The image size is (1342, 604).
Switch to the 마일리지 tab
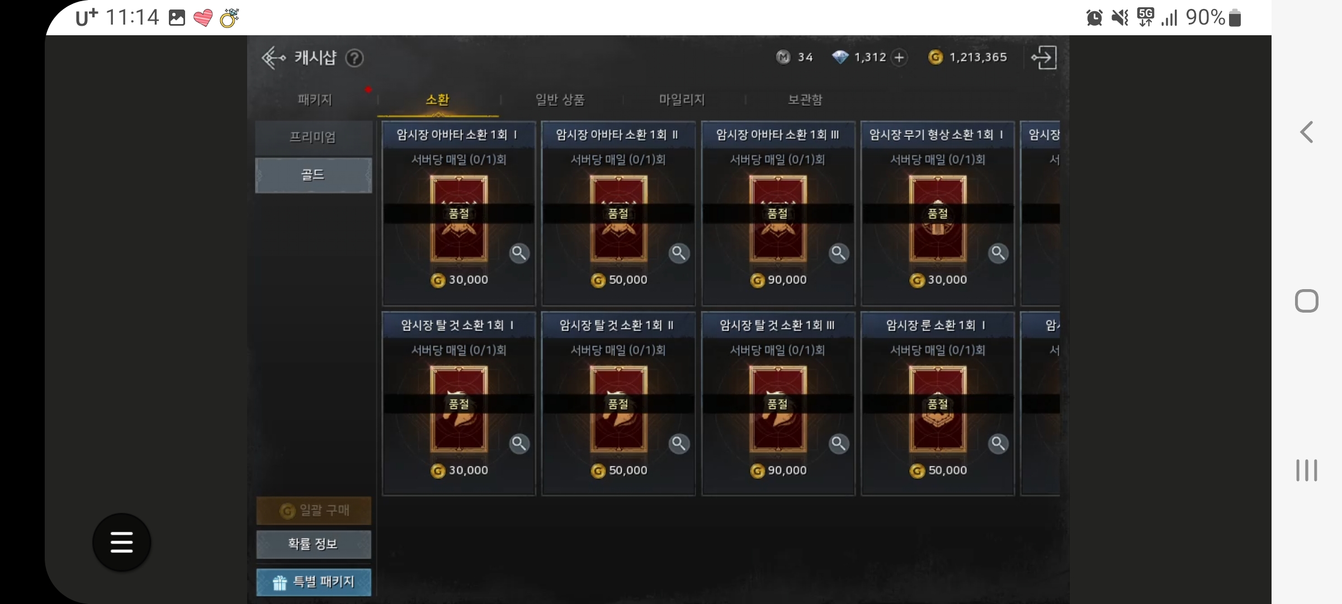coord(682,100)
